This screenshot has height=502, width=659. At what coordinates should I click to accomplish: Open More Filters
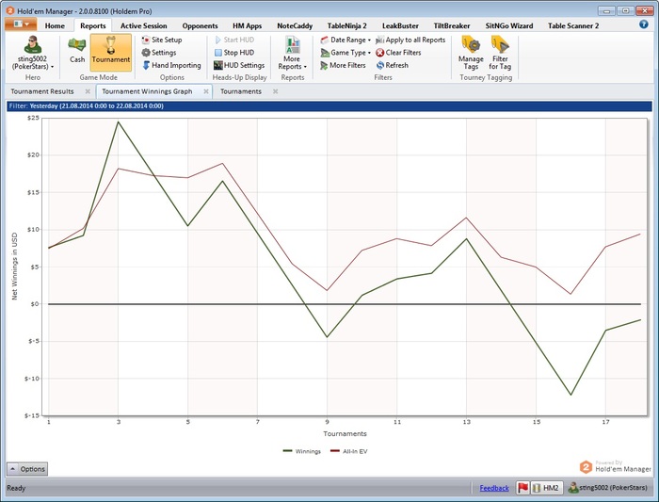[343, 65]
